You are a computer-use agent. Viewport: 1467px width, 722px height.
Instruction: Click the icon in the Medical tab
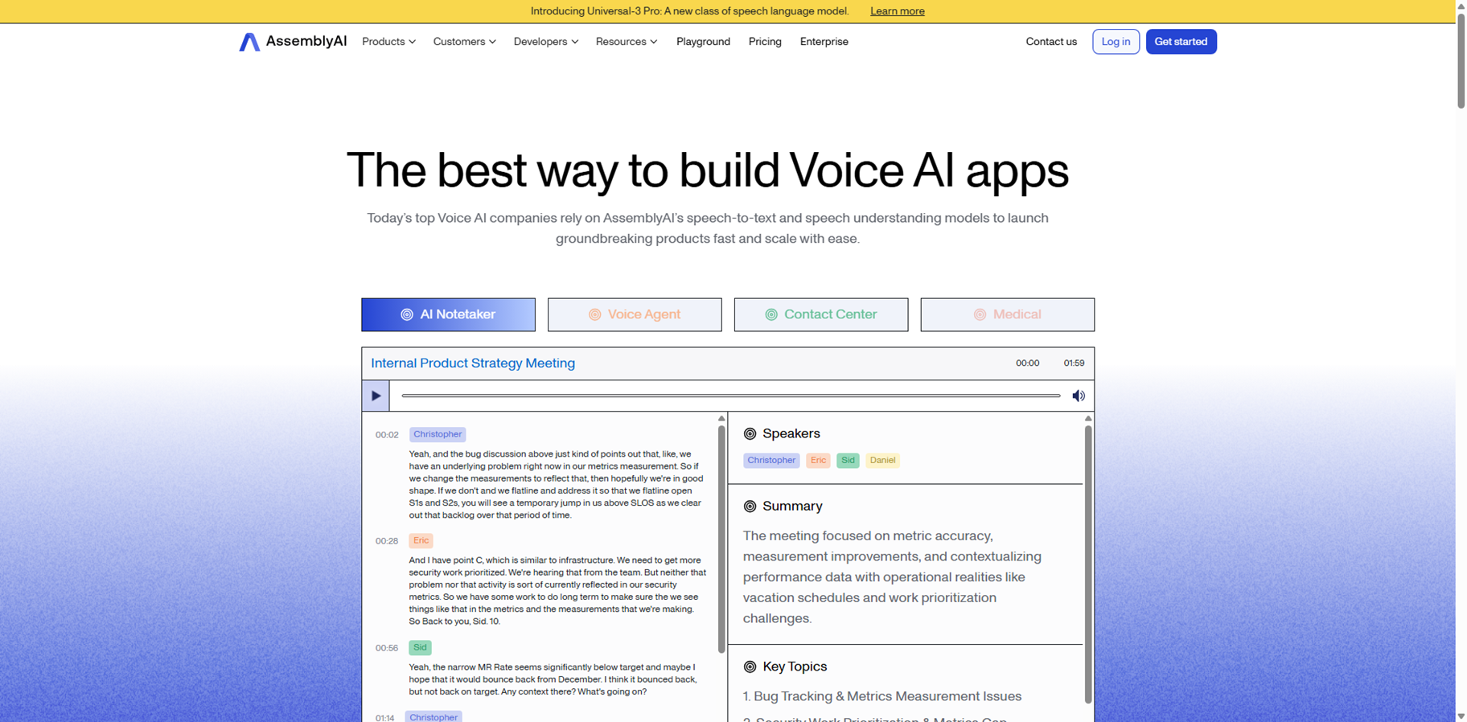click(x=980, y=315)
